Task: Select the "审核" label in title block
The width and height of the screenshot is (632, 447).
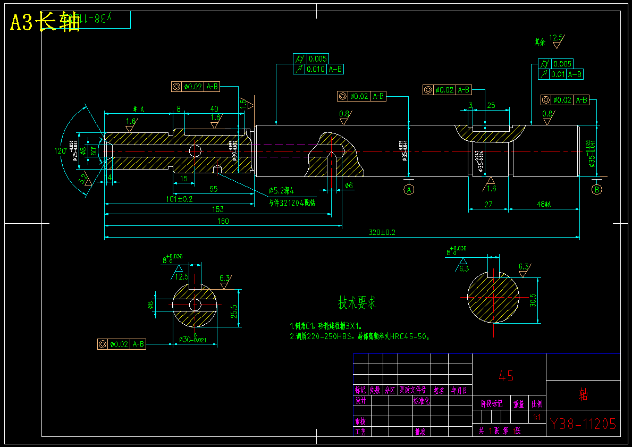Action: [360, 421]
